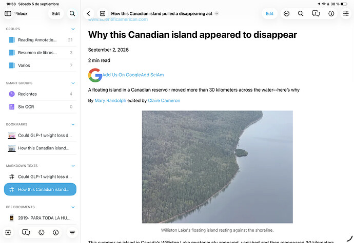Collapse the Bookmarks section
This screenshot has width=354, height=243.
coord(73,124)
